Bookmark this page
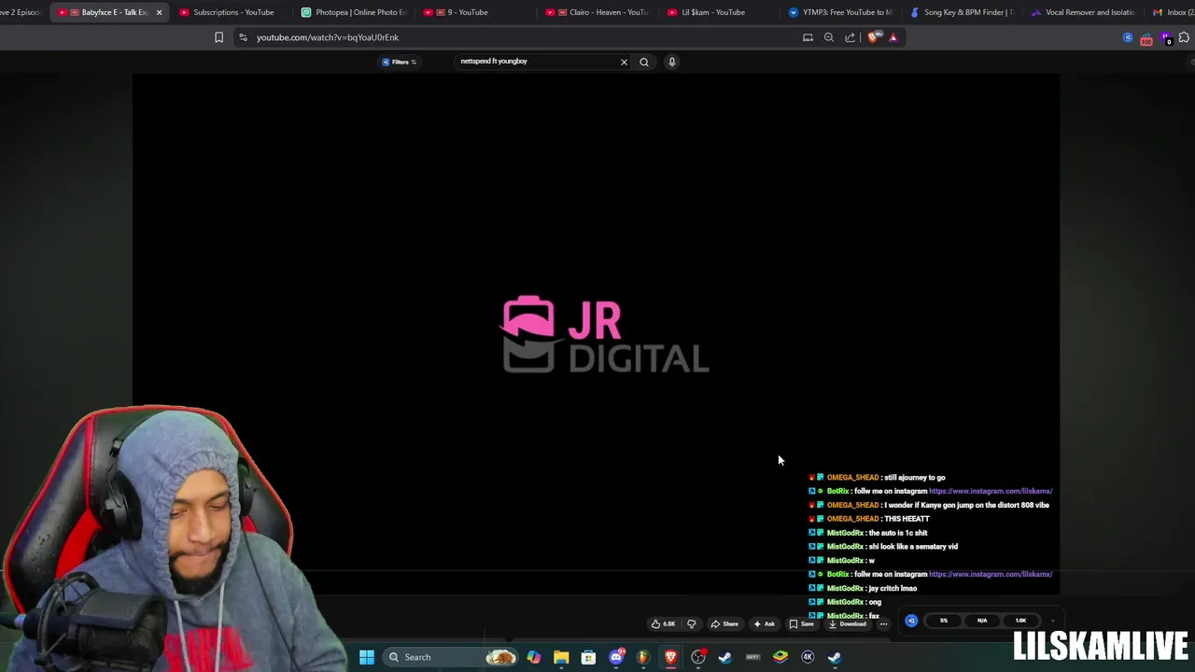This screenshot has width=1195, height=672. click(218, 37)
